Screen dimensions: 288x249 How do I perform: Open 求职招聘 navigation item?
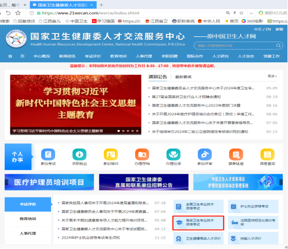pyautogui.click(x=169, y=56)
